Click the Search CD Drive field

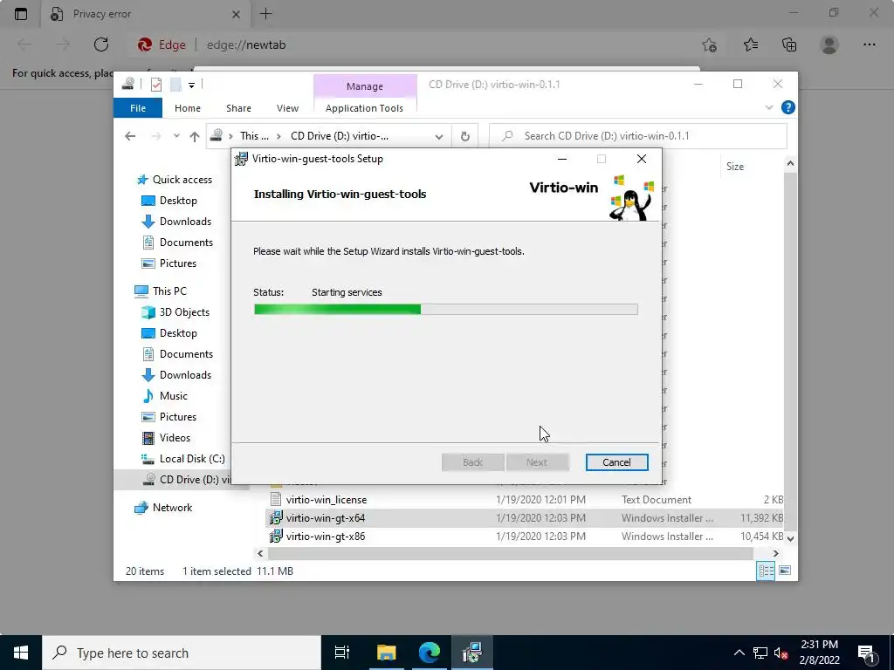[638, 135]
